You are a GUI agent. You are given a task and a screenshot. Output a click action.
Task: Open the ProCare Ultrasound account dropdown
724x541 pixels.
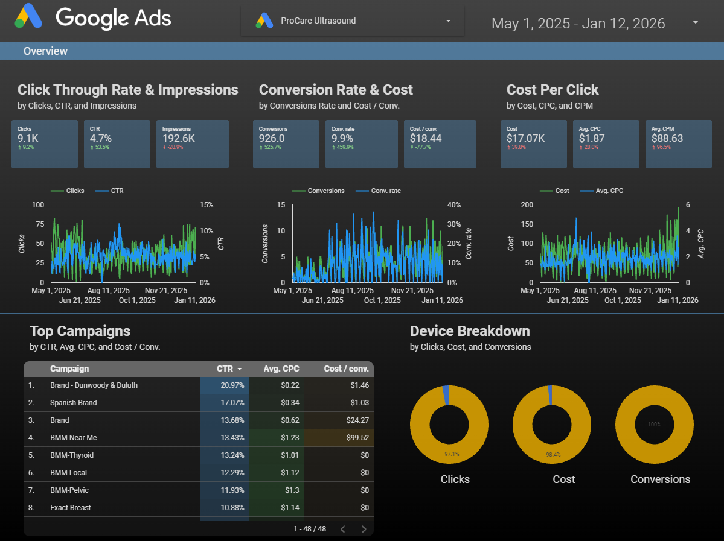point(448,21)
